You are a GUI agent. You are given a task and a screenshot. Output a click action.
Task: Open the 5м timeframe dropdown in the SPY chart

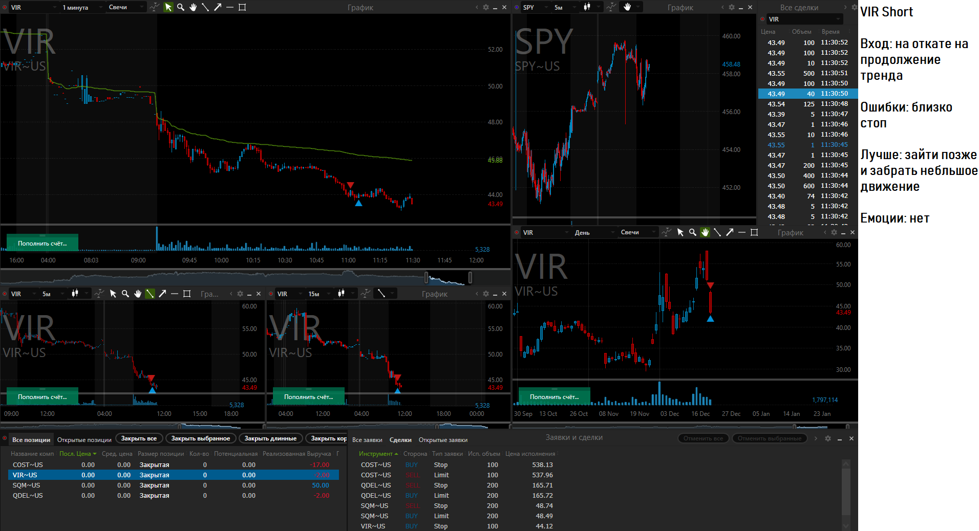[565, 7]
